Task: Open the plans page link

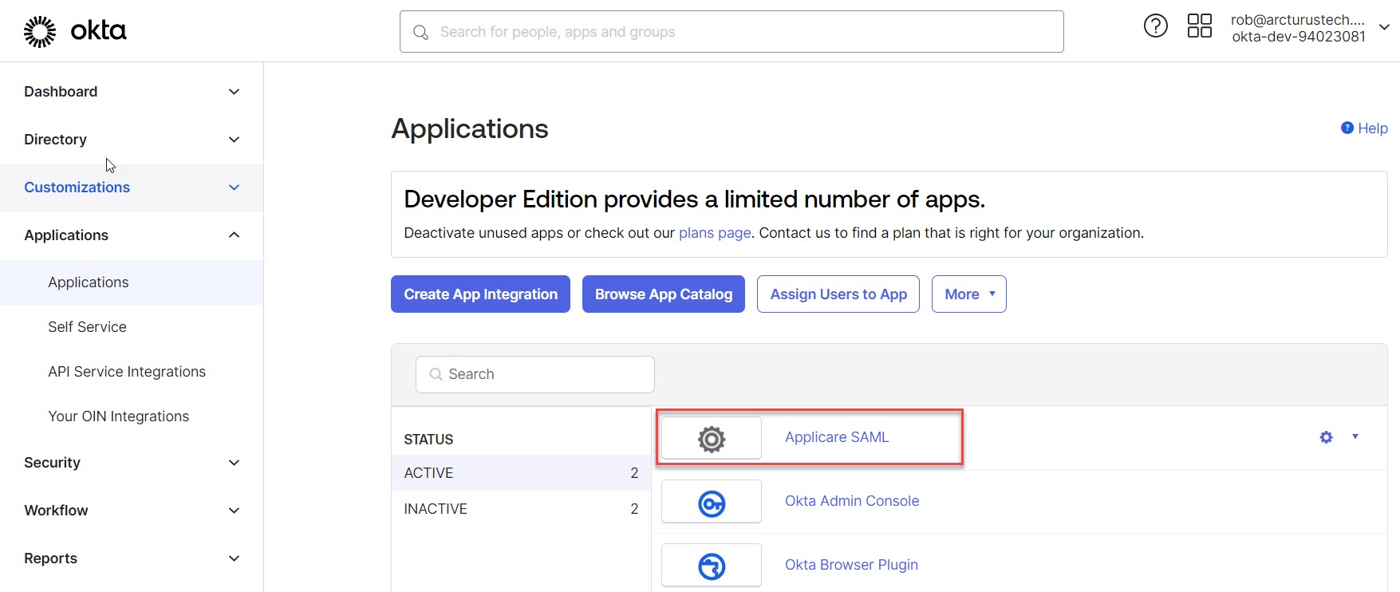Action: coord(714,233)
